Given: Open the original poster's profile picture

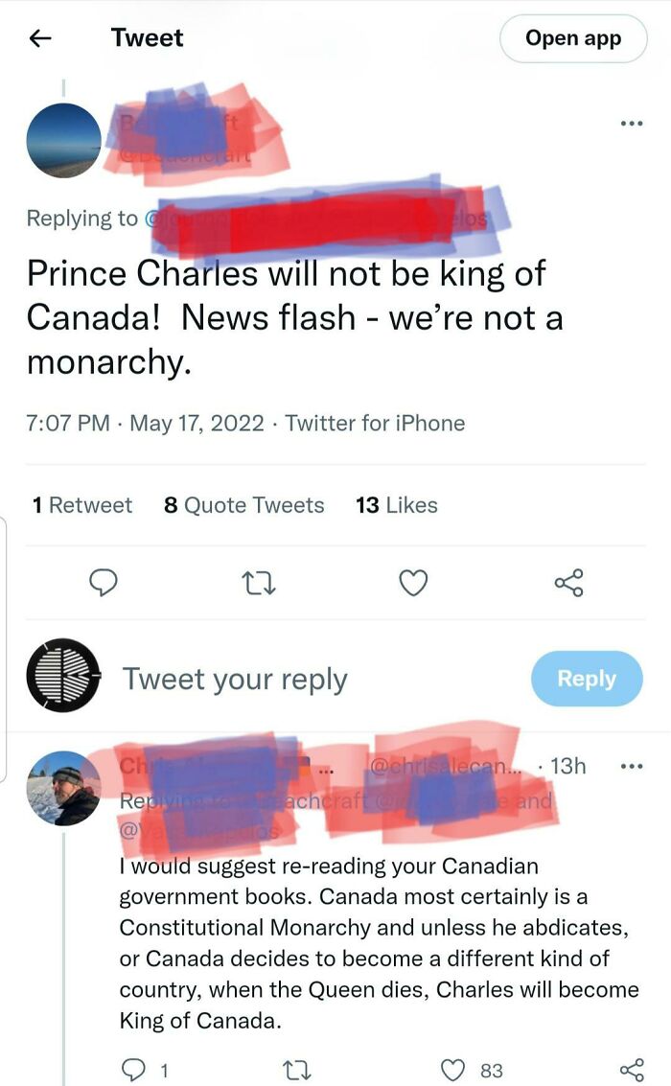Looking at the screenshot, I should click(x=63, y=141).
